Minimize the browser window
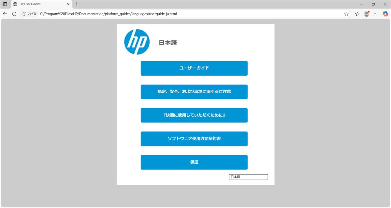The image size is (391, 208). tap(362, 4)
